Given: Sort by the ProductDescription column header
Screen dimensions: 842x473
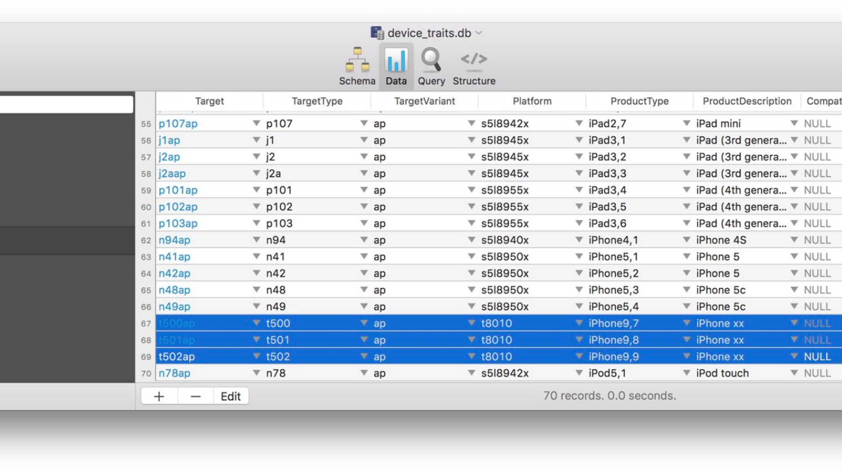Looking at the screenshot, I should (x=747, y=101).
